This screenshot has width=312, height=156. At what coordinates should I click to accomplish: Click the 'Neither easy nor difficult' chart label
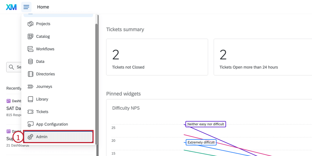pos(206,124)
